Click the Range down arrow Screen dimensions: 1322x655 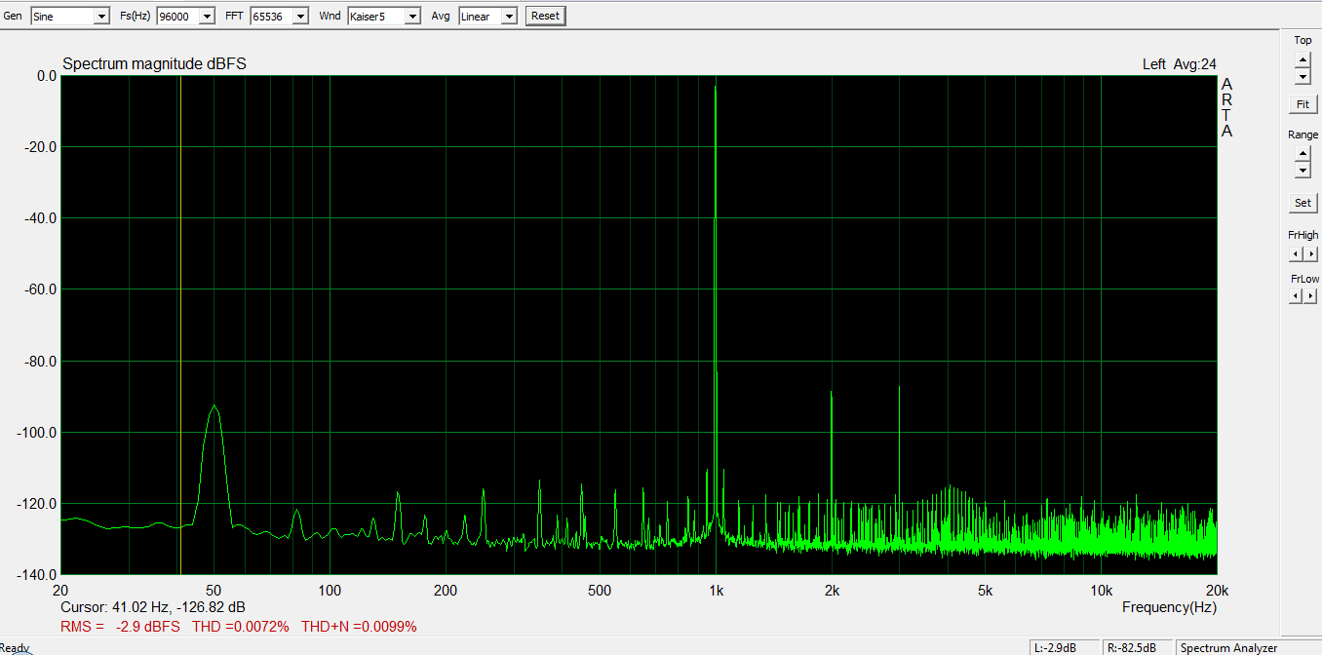[x=1303, y=171]
